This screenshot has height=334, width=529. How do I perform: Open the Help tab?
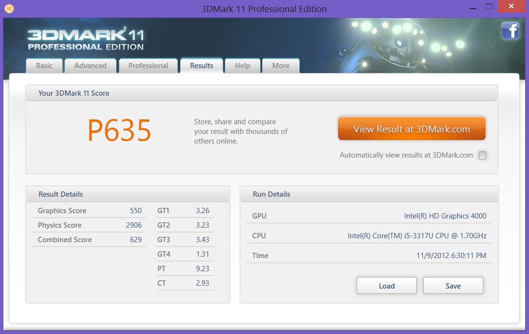(243, 66)
